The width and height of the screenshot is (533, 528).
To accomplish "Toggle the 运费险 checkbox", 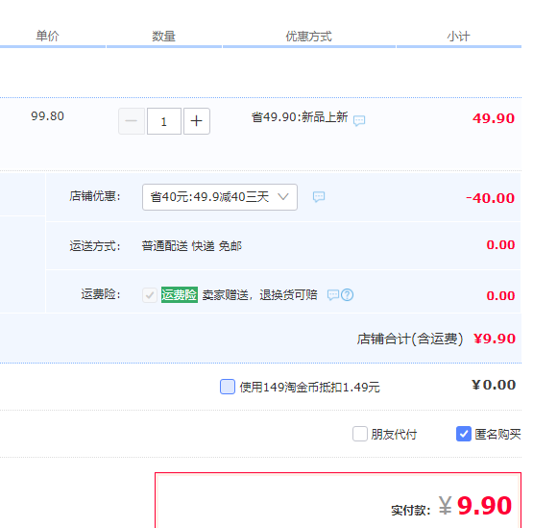I will click(150, 295).
